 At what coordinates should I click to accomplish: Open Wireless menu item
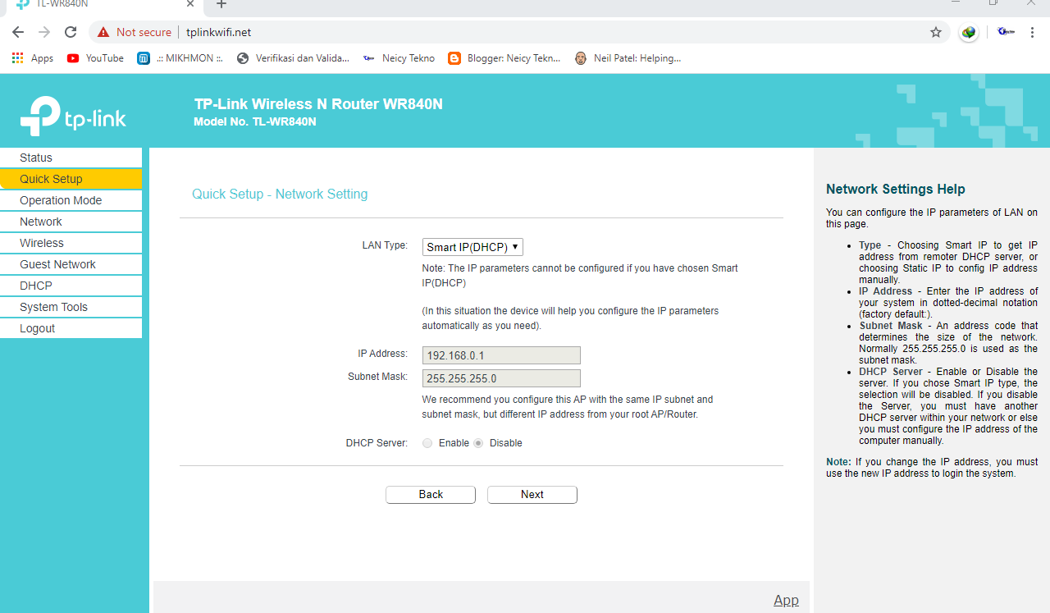pos(71,243)
